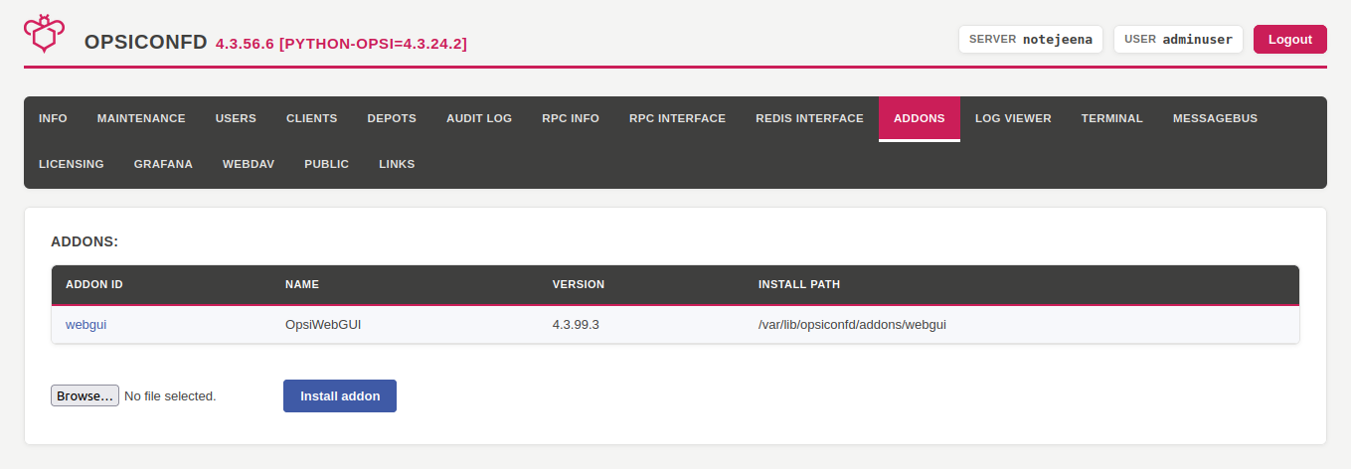The height and width of the screenshot is (469, 1351).
Task: Click the Install addon button
Action: (340, 395)
